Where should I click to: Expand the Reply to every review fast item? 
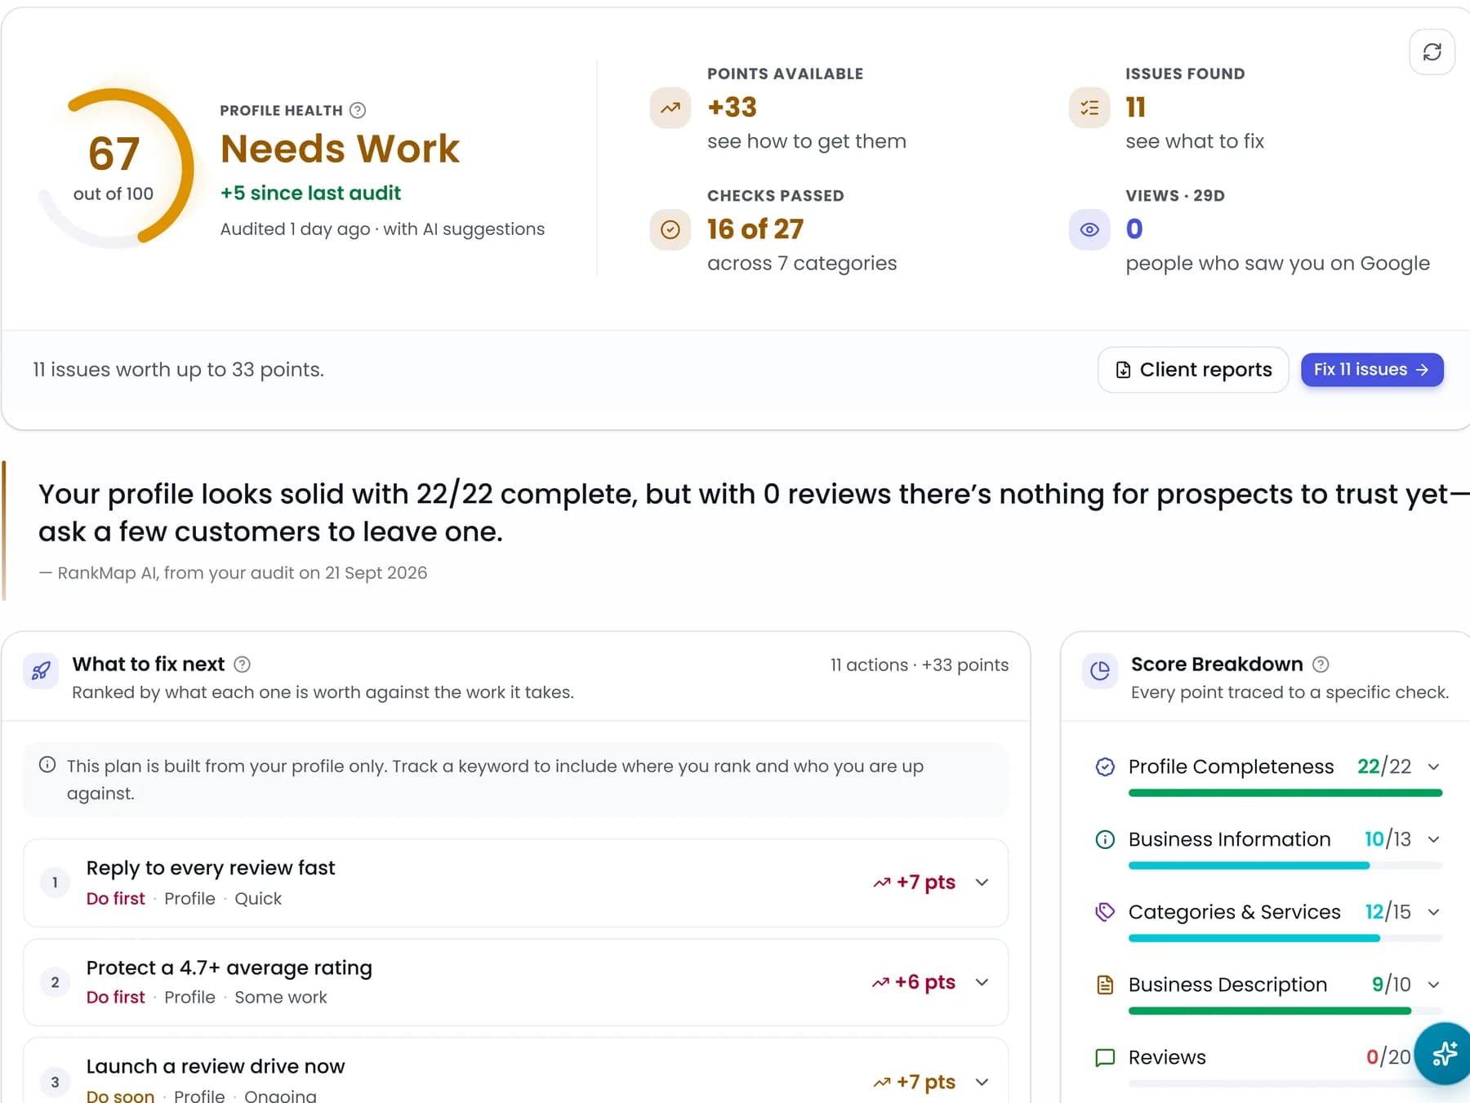point(982,883)
